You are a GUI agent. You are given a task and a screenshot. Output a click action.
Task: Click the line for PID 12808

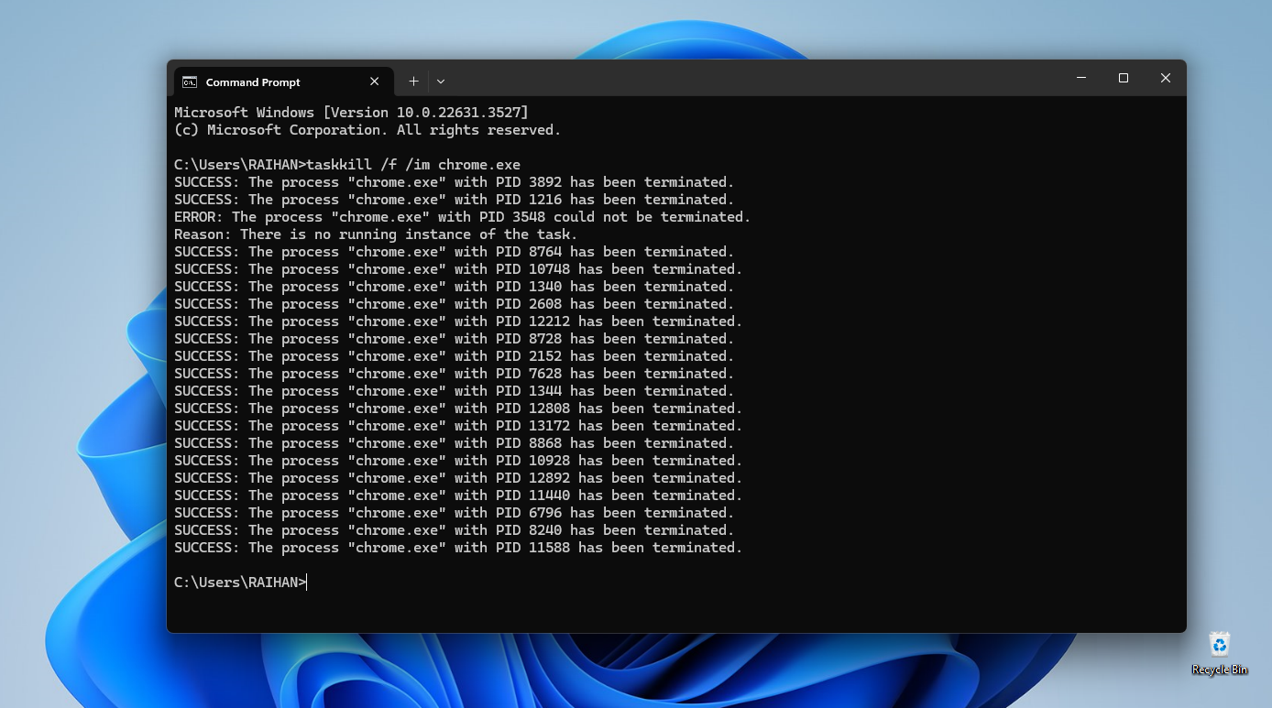pos(458,408)
